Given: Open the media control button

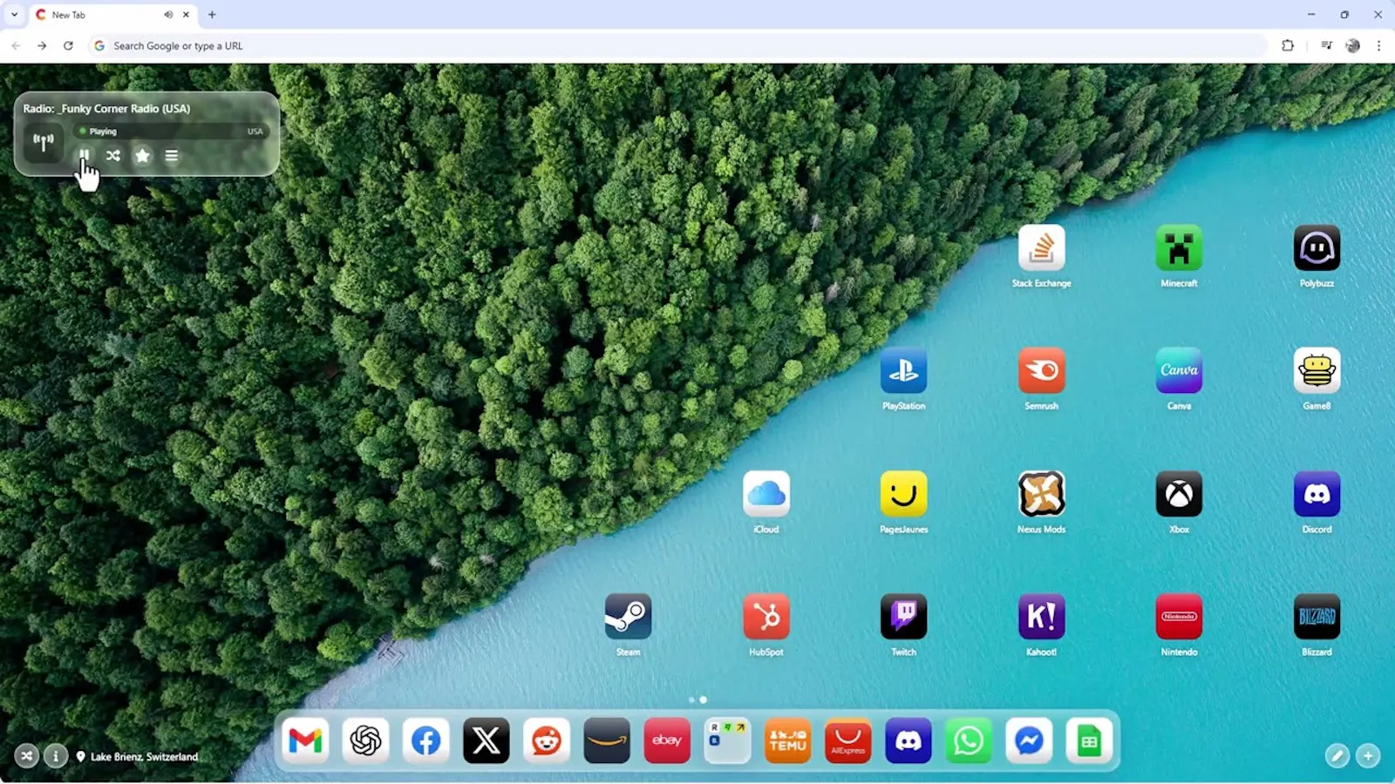Looking at the screenshot, I should [1326, 45].
